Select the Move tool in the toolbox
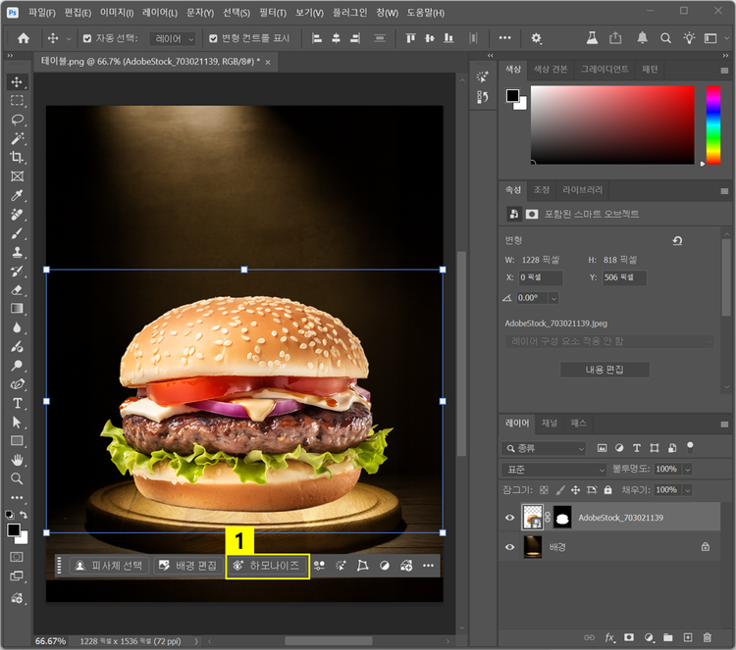736x650 pixels. 17,82
